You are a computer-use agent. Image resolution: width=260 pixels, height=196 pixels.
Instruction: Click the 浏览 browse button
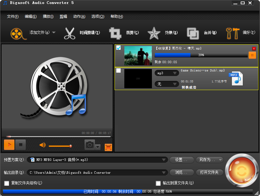point(182,172)
